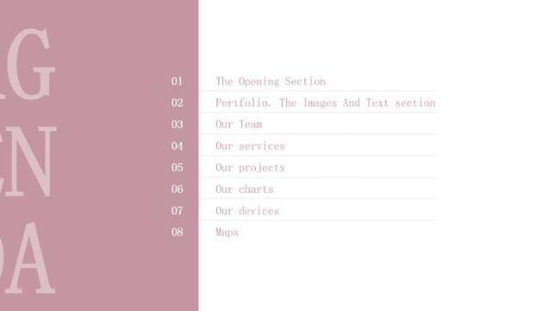This screenshot has width=547, height=311.
Task: Click the number 05 label
Action: (x=177, y=167)
